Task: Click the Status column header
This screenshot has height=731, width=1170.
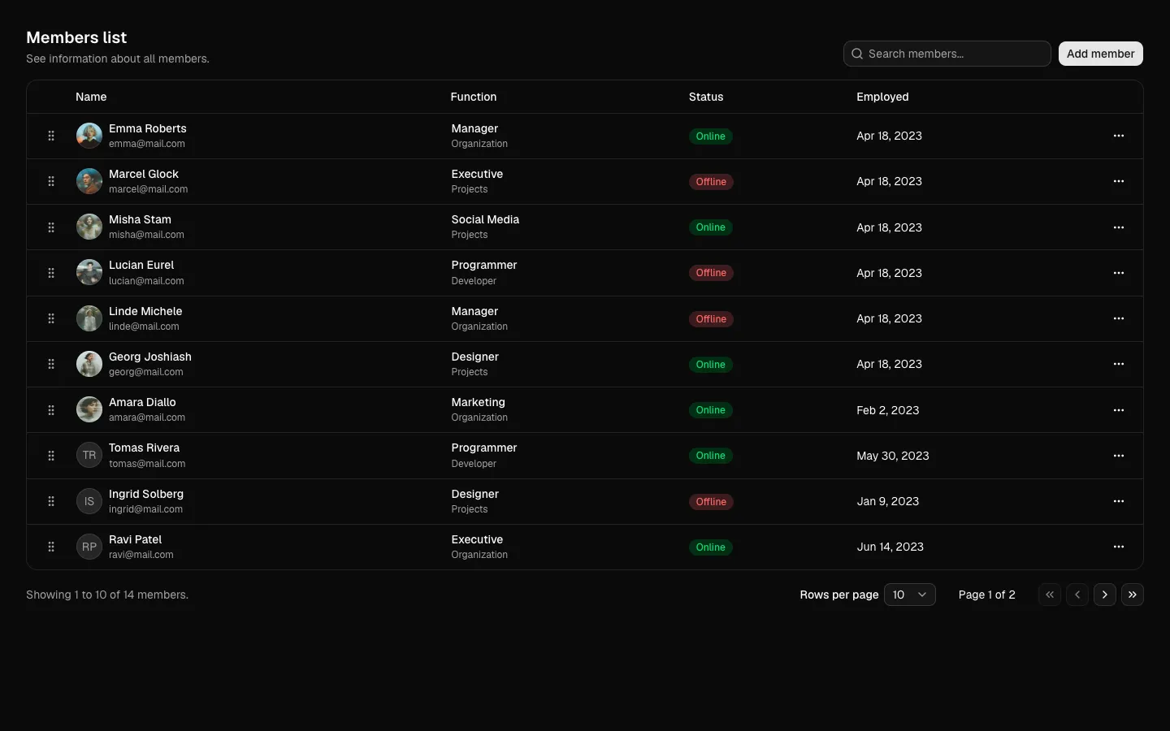Action: [706, 97]
